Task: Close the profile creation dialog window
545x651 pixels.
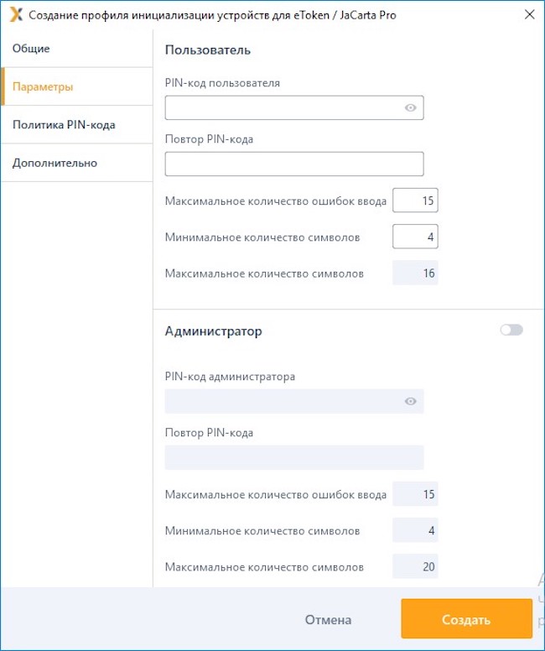Action: (x=528, y=14)
